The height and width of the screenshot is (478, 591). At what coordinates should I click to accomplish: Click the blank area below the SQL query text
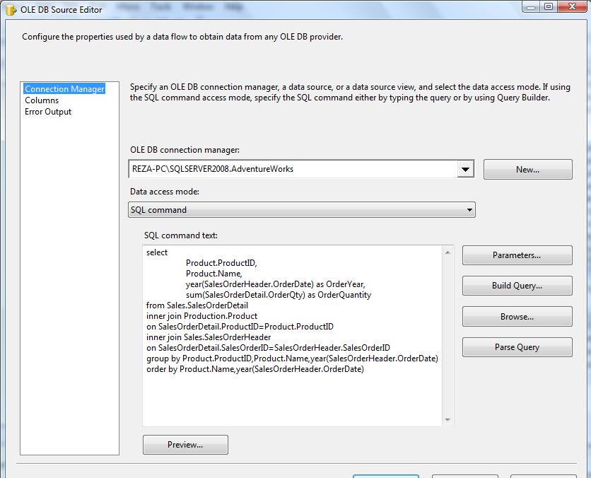pyautogui.click(x=293, y=400)
